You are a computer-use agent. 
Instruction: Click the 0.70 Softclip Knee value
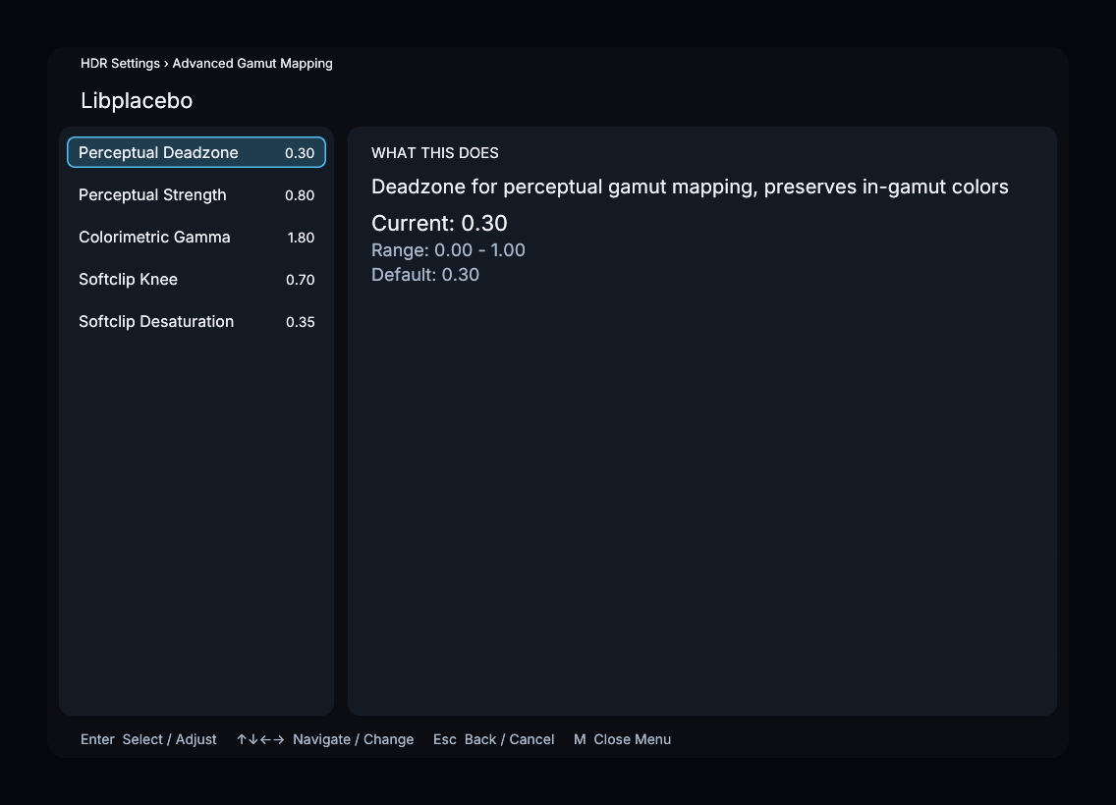(301, 280)
